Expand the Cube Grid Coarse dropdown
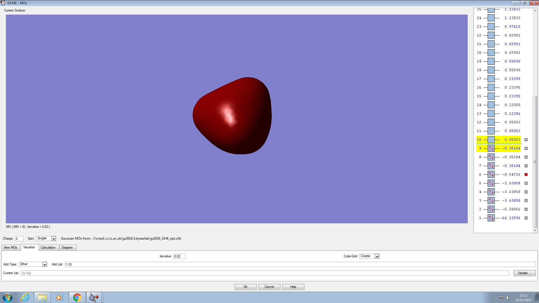Screen dimensions: 539x303 [377, 256]
